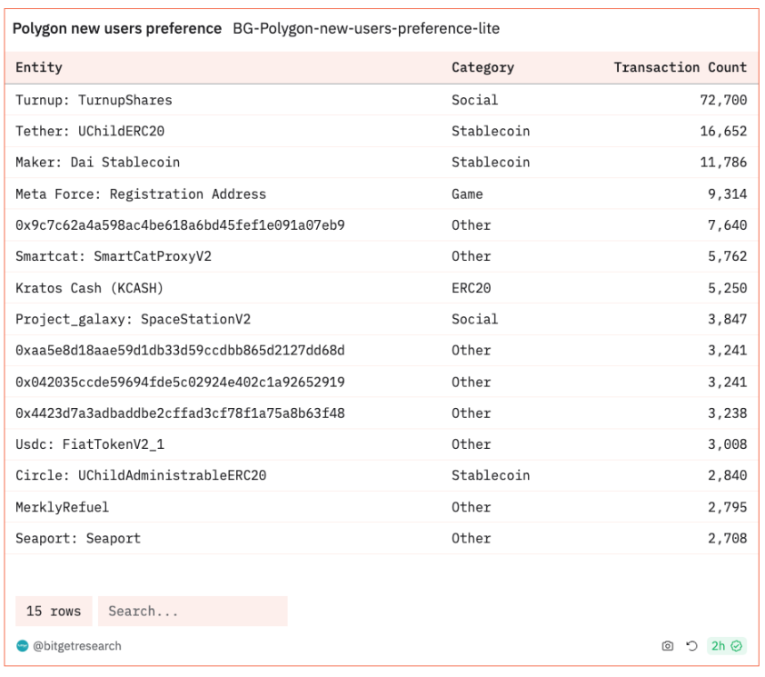Click the Kratos Cash (KCASH) entity
The height and width of the screenshot is (677, 765).
point(89,288)
